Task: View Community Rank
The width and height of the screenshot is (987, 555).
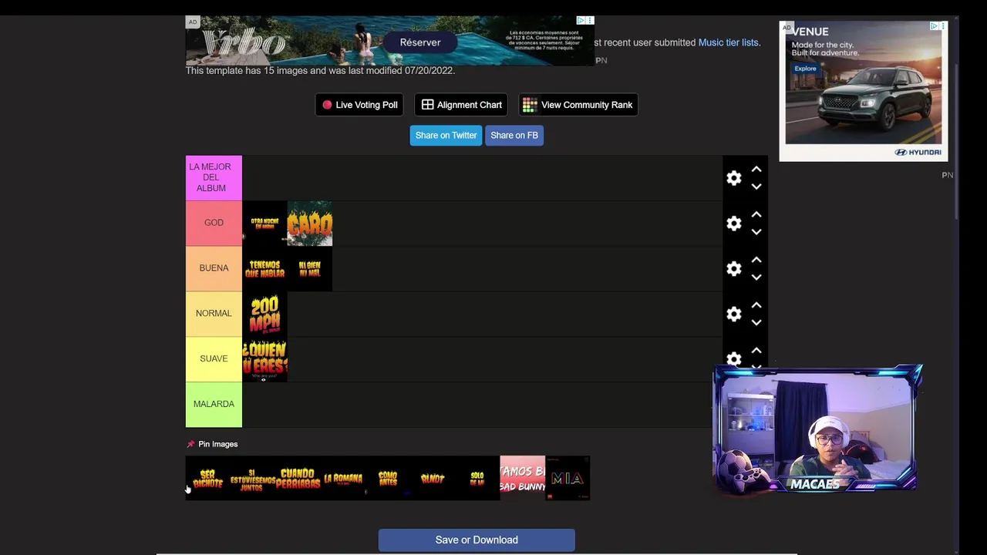Action: coord(578,105)
